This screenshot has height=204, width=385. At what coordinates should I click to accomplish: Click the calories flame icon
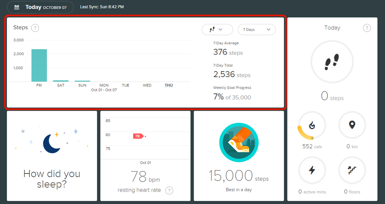[x=312, y=125]
